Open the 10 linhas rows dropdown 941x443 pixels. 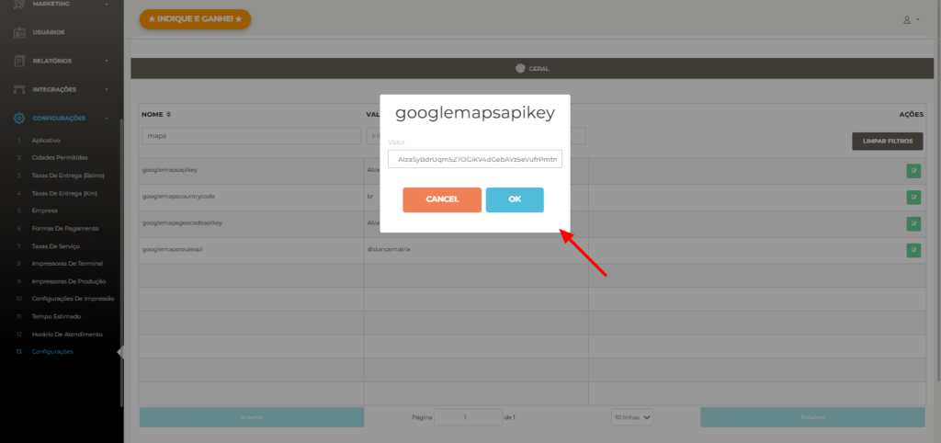point(632,417)
